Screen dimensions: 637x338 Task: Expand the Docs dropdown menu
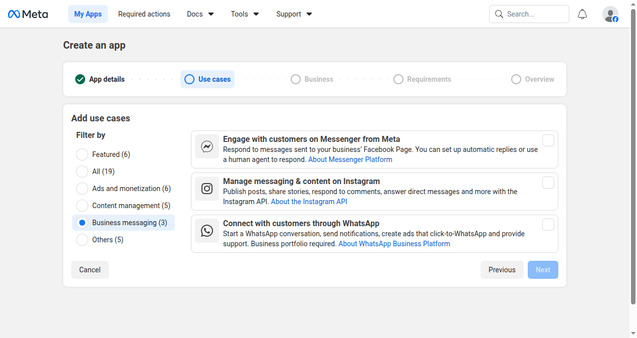(200, 14)
